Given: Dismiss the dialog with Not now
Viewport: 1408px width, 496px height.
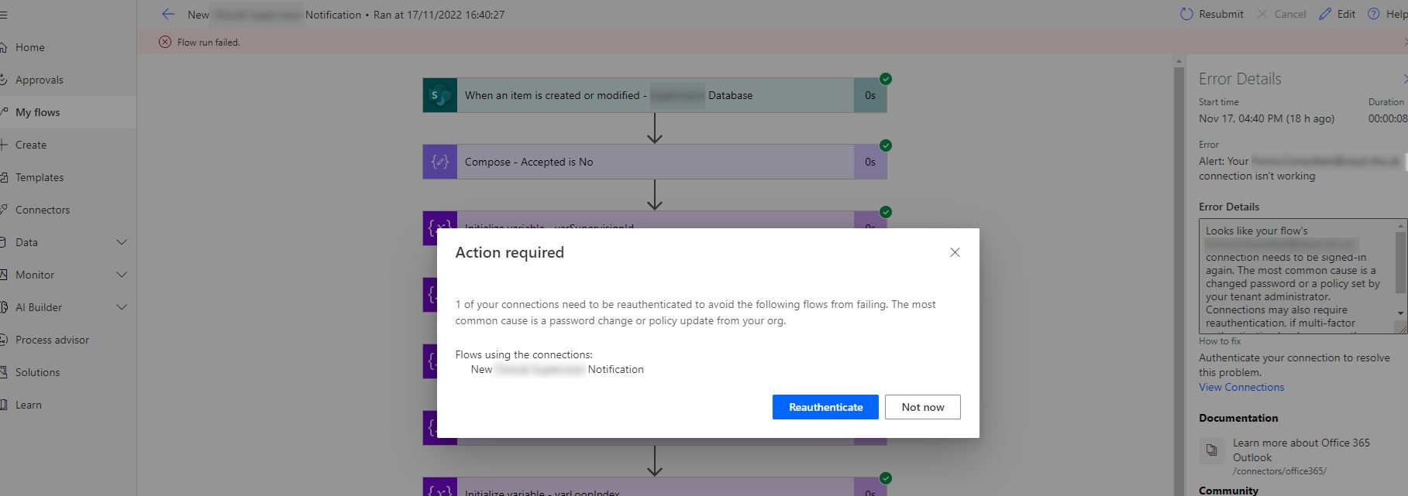Looking at the screenshot, I should point(923,407).
